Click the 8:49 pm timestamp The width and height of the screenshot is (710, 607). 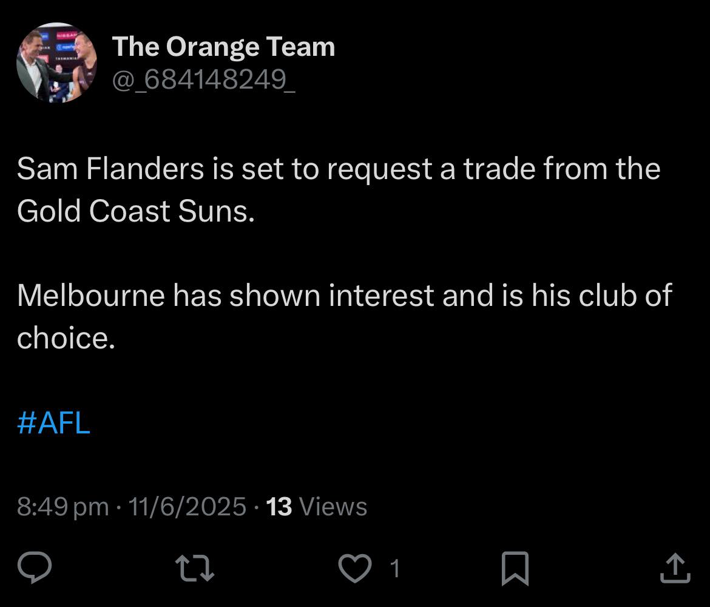tap(63, 506)
